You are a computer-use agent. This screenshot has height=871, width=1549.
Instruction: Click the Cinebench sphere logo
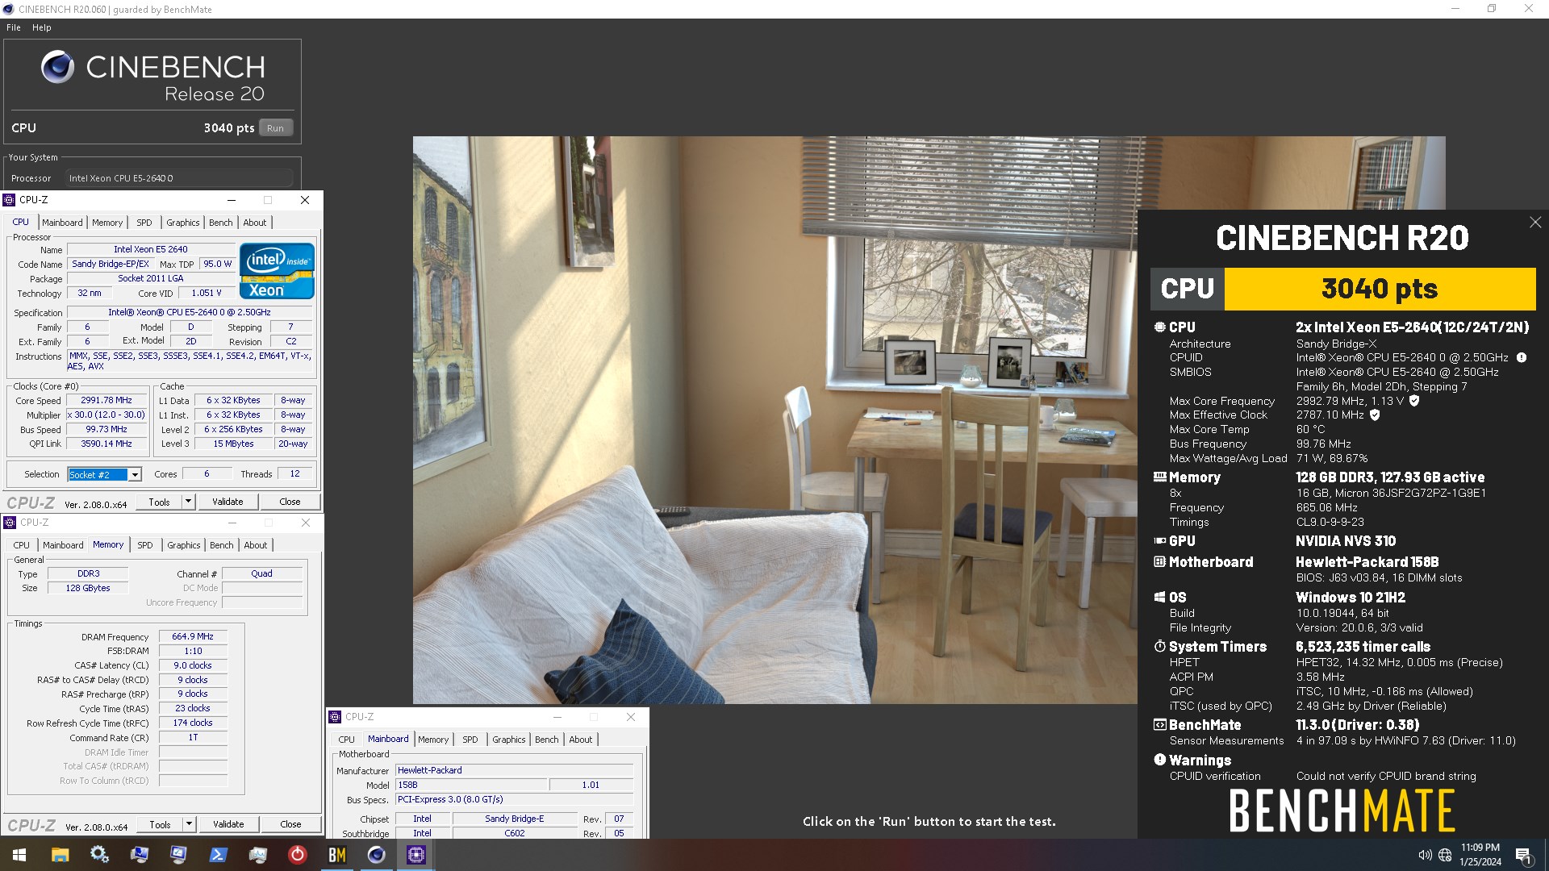57,67
